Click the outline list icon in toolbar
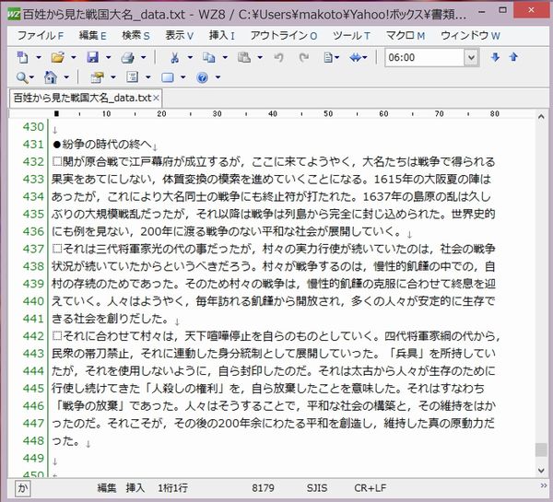553x502 pixels. pos(132,77)
